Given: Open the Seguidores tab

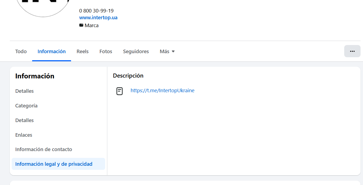Looking at the screenshot, I should point(136,51).
